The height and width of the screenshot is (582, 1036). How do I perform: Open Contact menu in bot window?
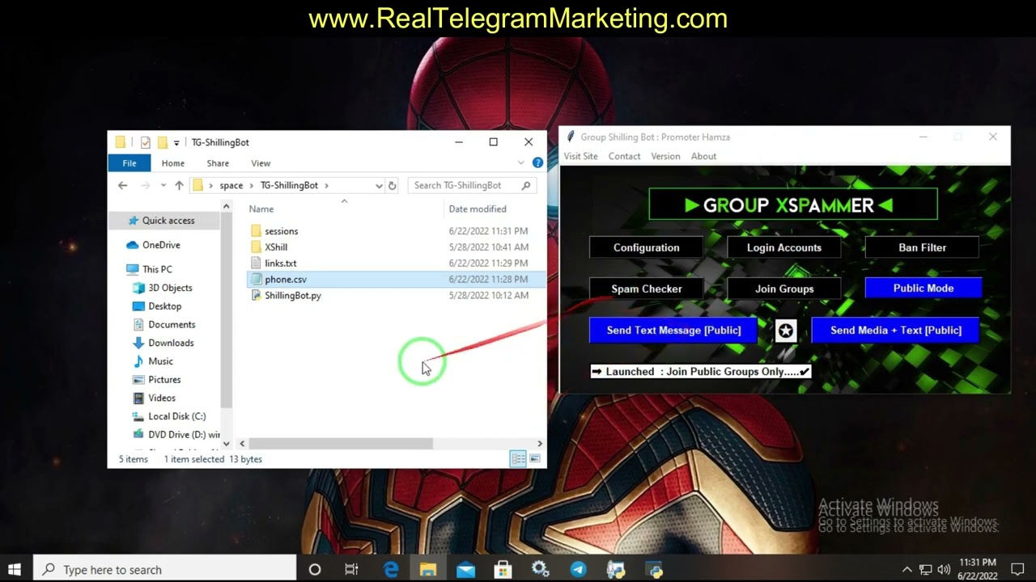click(624, 157)
